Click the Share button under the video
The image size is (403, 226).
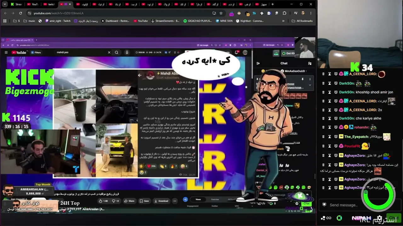coord(129,201)
